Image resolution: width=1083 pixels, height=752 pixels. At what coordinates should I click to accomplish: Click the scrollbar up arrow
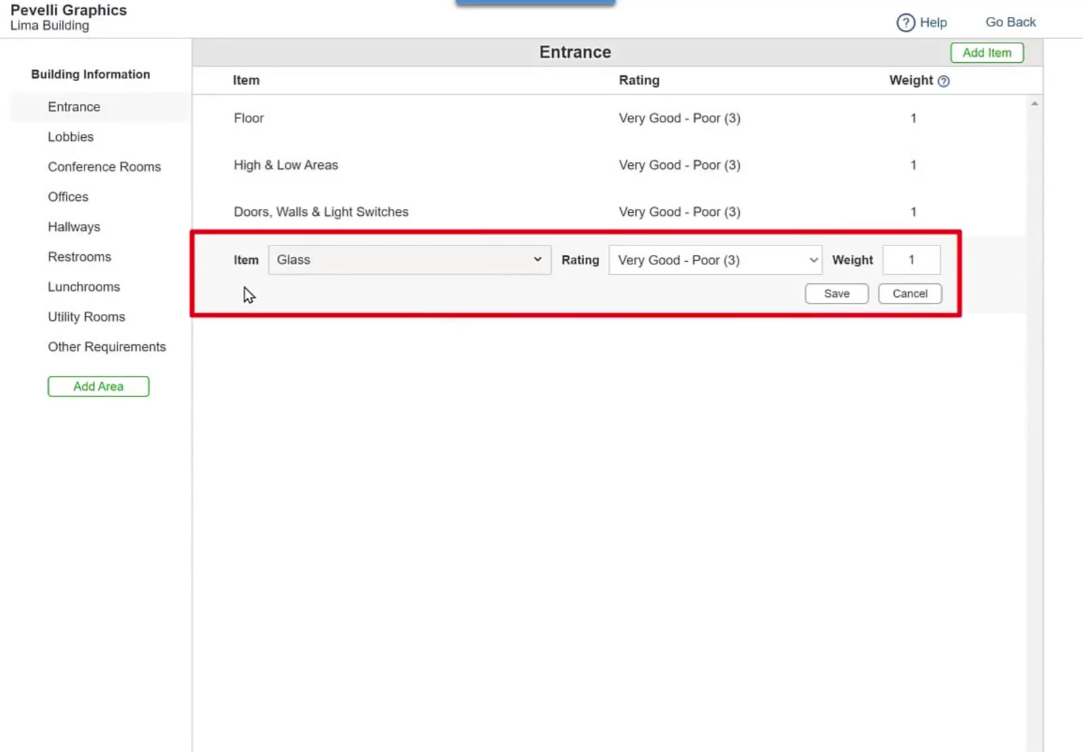click(x=1034, y=103)
